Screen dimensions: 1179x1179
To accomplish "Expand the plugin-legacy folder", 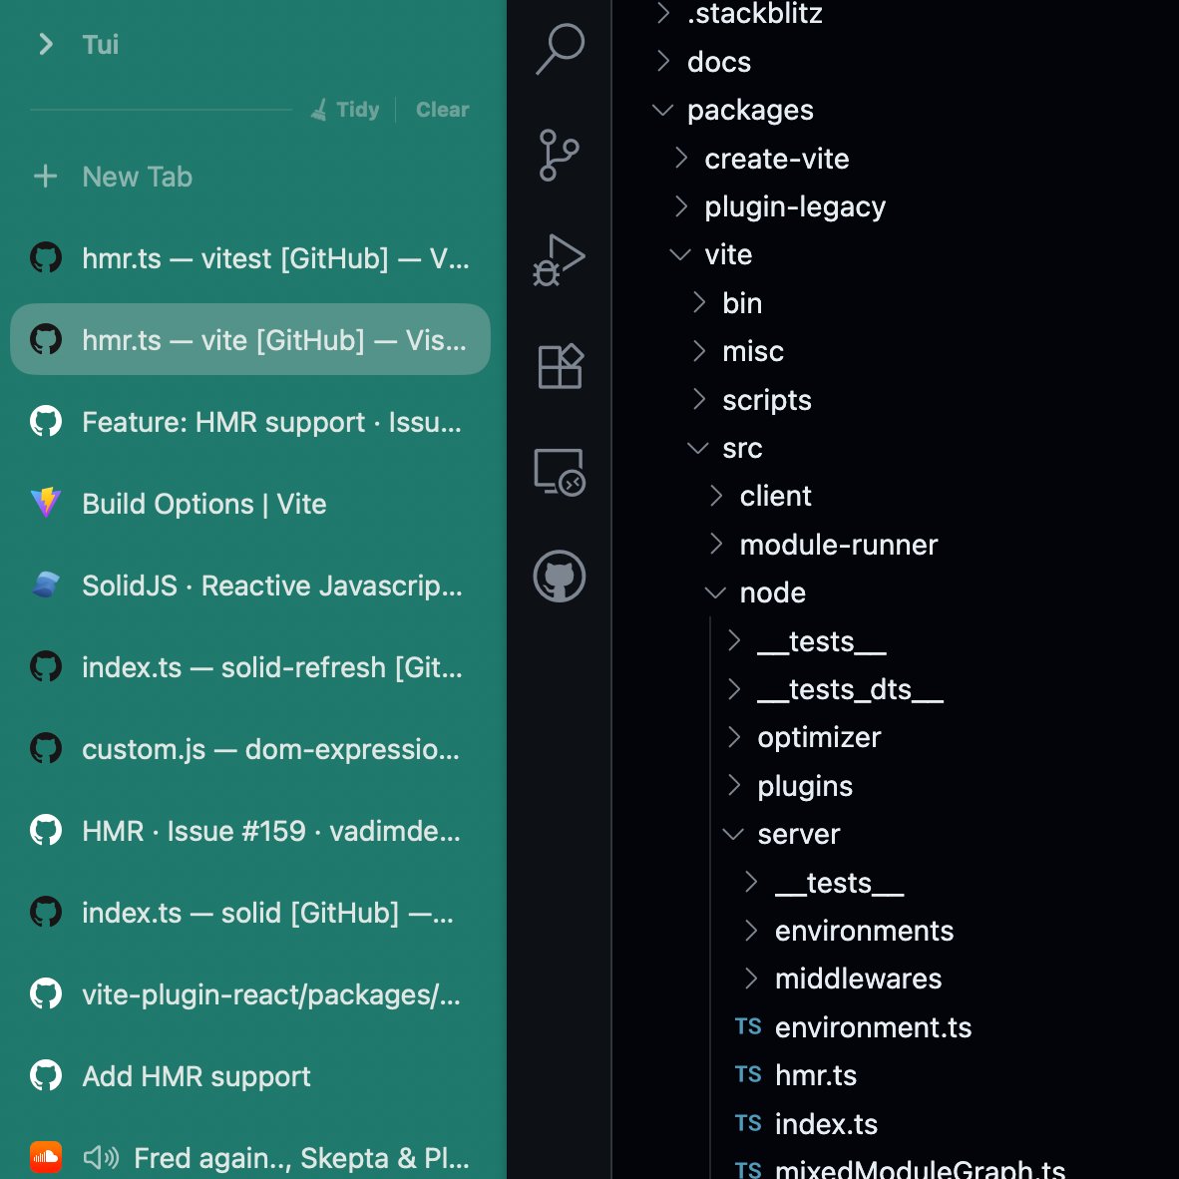I will (680, 206).
